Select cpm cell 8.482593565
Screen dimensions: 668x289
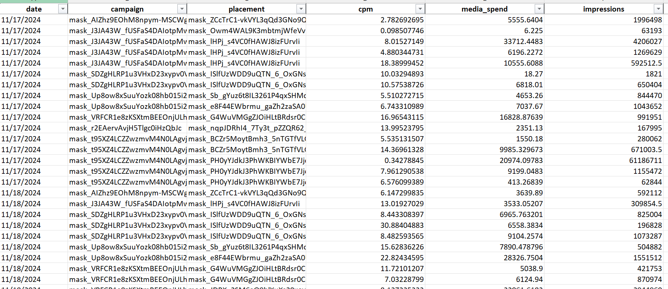click(366, 236)
